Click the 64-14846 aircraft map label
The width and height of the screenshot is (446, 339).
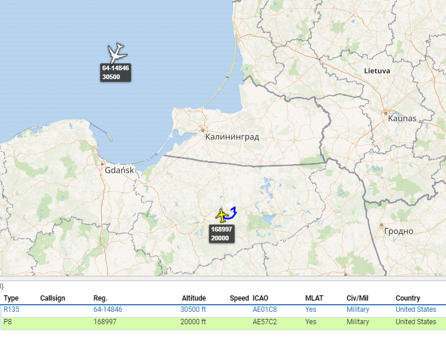tap(115, 73)
